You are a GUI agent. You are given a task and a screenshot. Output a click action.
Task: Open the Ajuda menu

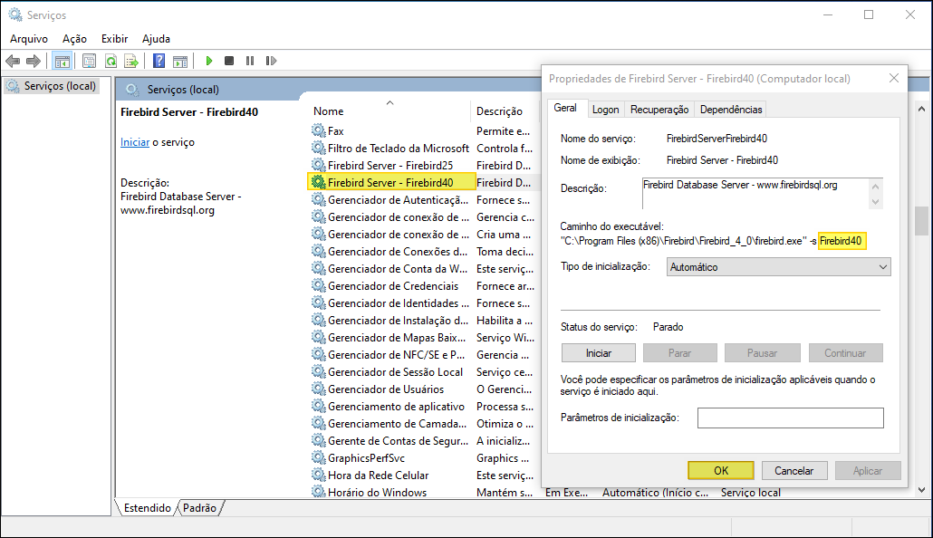[x=156, y=39]
